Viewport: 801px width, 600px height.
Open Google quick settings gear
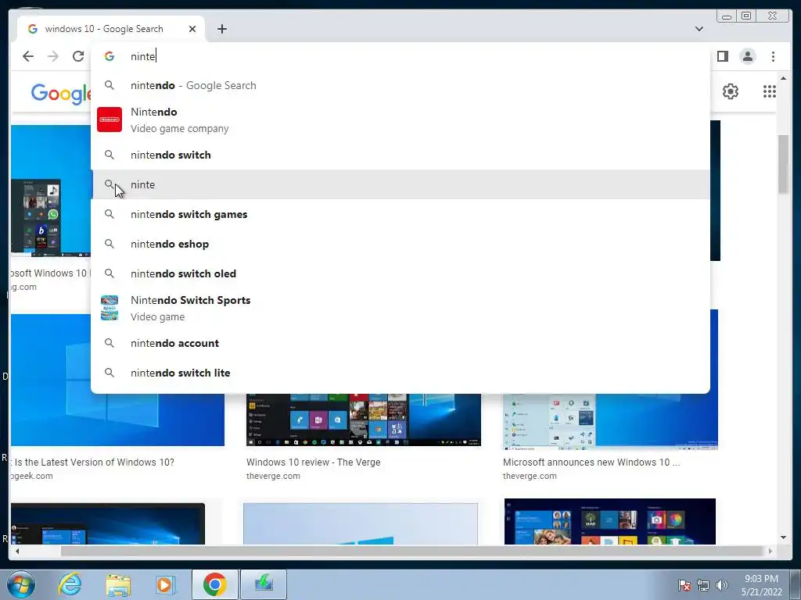pos(731,91)
